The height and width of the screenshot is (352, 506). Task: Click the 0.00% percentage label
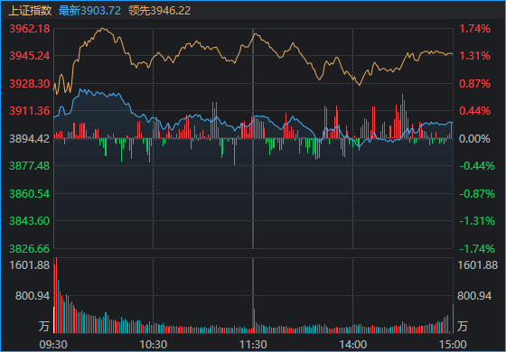tap(474, 139)
